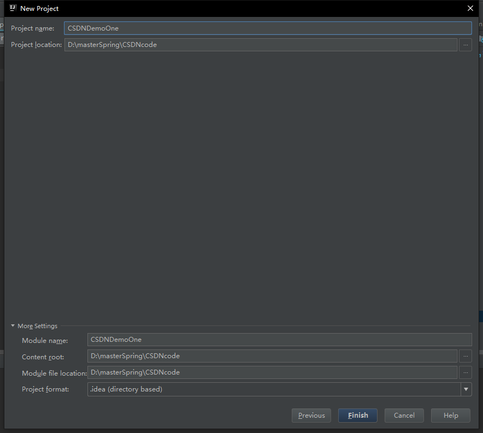The image size is (483, 433).
Task: Browse for Content root folder
Action: pos(466,356)
